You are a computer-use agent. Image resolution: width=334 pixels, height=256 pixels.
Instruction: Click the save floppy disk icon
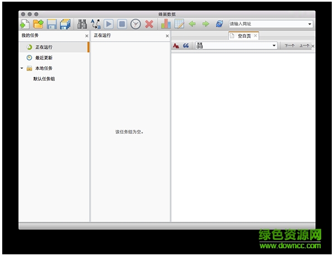(52, 24)
